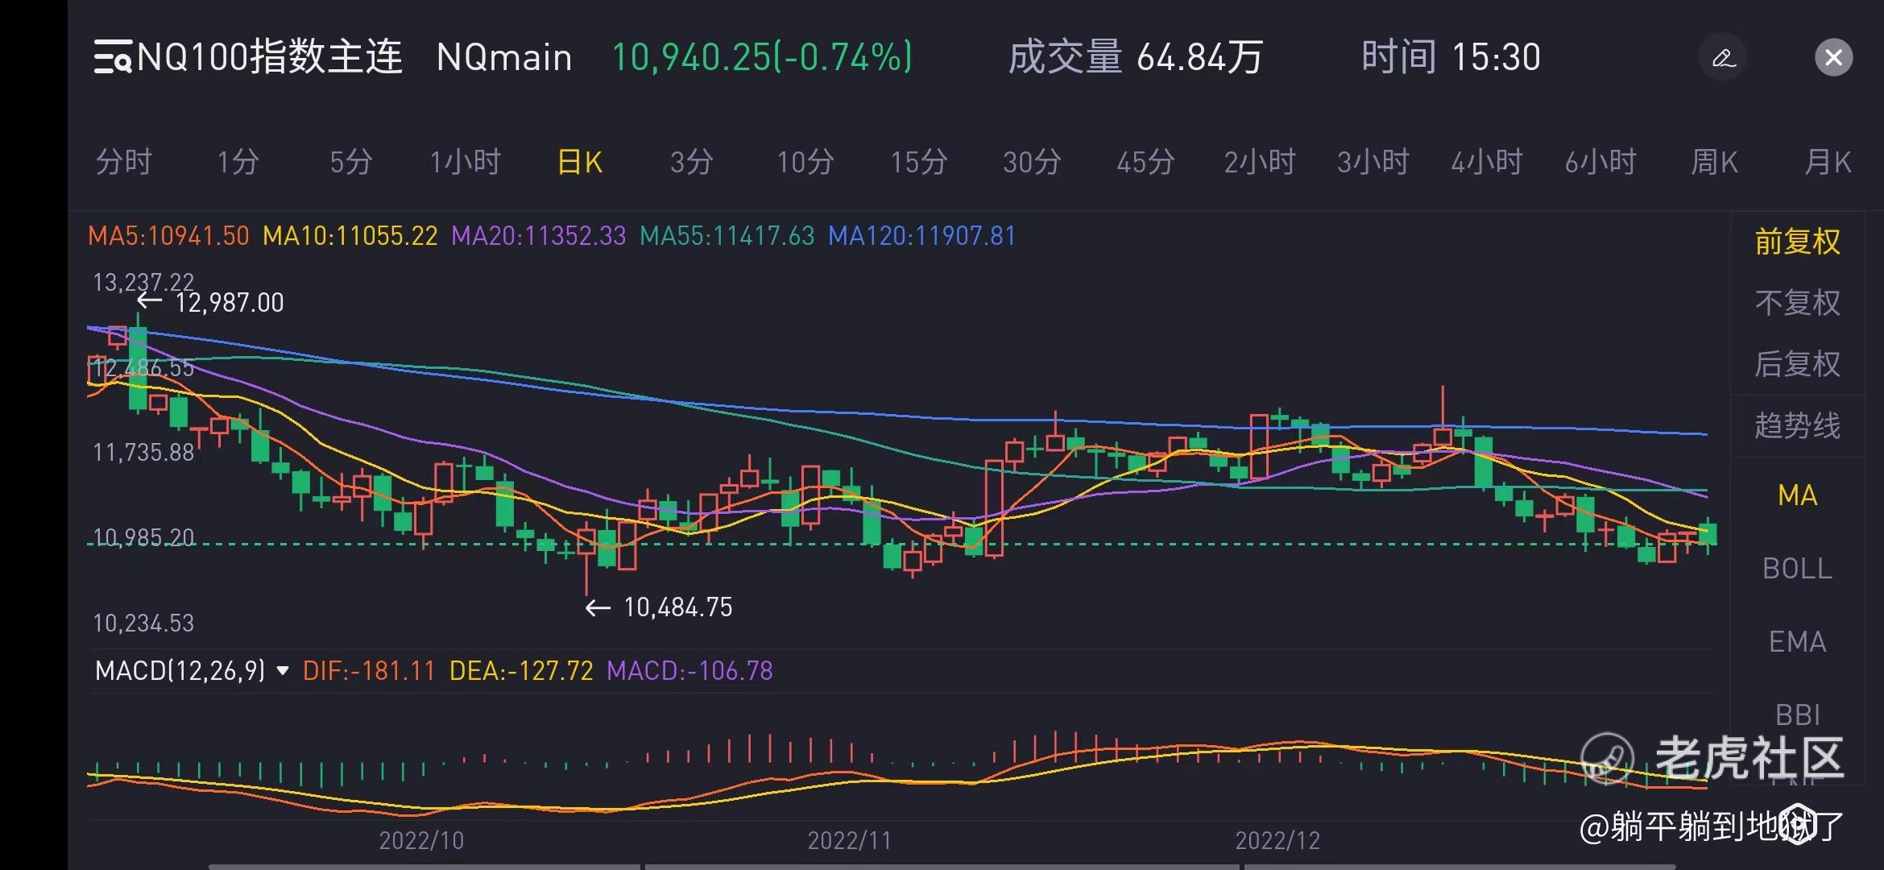Switch to the 分时 timeline view
Viewport: 1884px width, 870px height.
(124, 162)
